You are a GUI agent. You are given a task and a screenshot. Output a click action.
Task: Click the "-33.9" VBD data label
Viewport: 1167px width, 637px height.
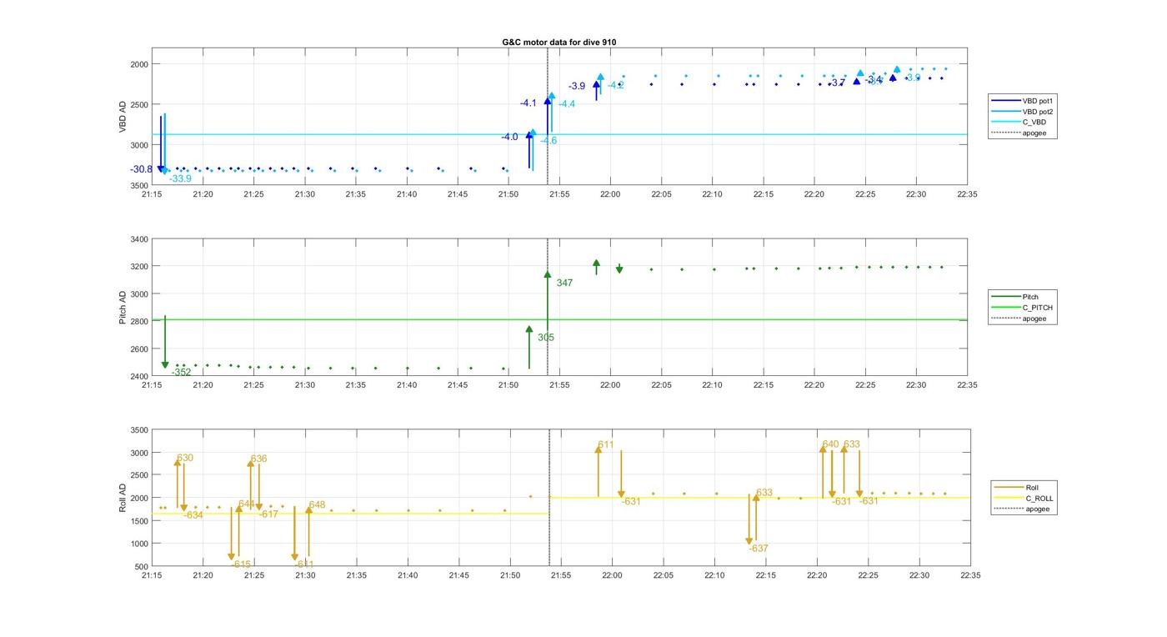pos(180,178)
